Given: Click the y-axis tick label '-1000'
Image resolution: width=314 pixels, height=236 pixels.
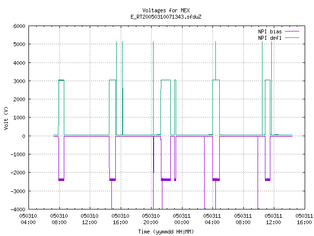Looking at the screenshot, I should 18,154.
